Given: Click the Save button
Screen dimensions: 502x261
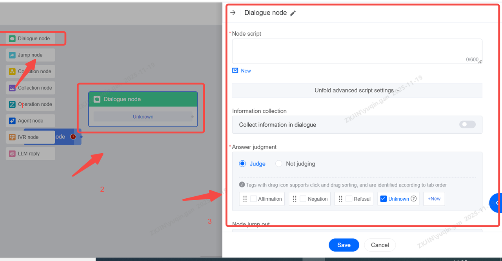Looking at the screenshot, I should tap(344, 245).
